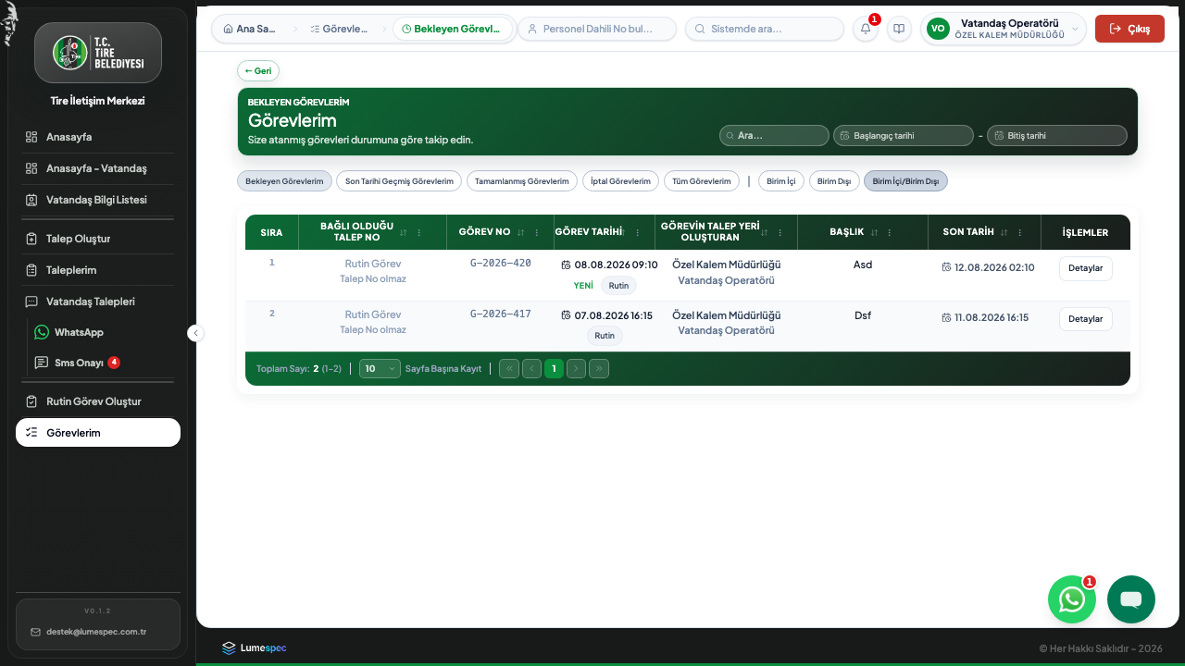The width and height of the screenshot is (1185, 666).
Task: Show Son Tarihi Geçmiş Görevlerim
Action: pyautogui.click(x=399, y=181)
